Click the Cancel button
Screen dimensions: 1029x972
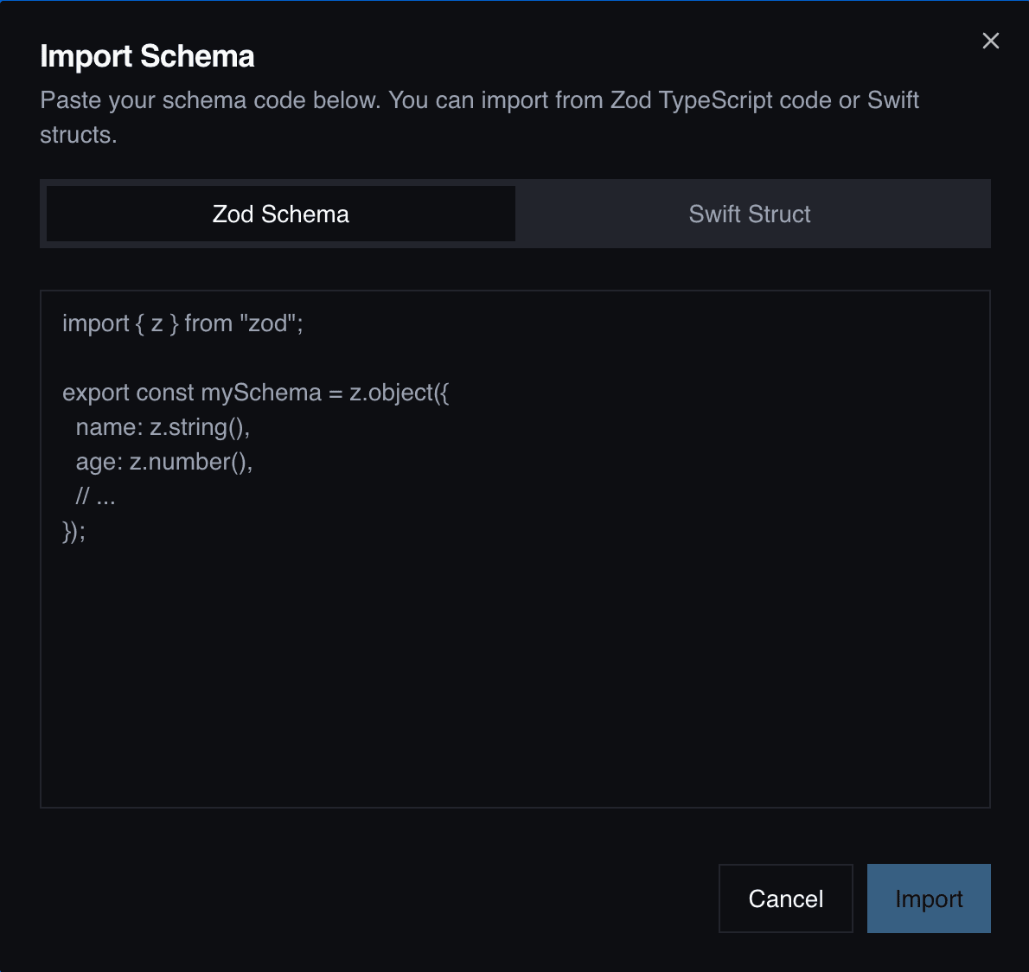[x=784, y=898]
